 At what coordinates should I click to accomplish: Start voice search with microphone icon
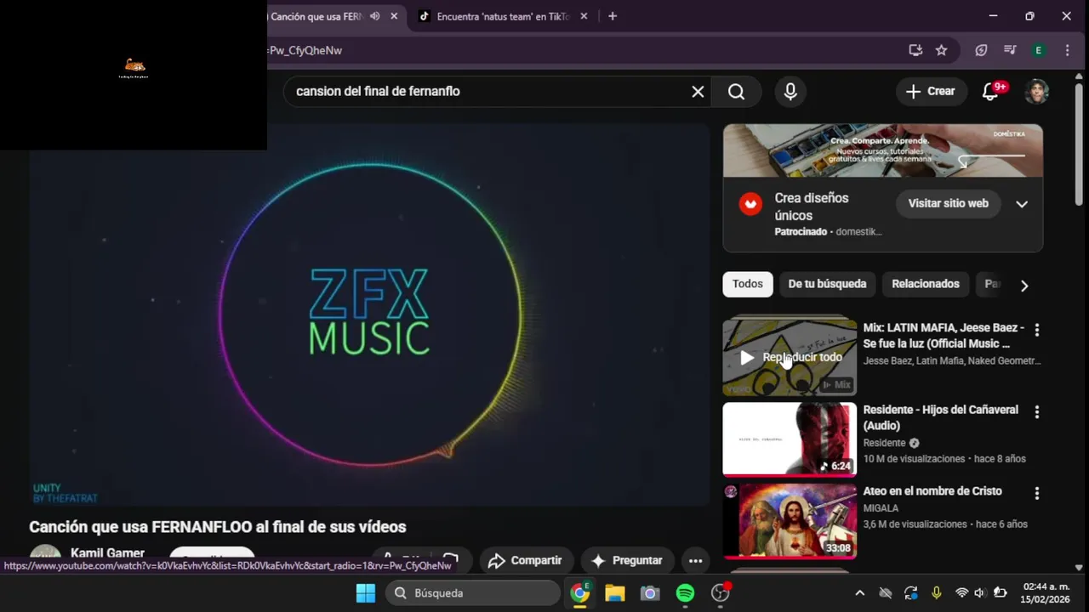pos(790,92)
